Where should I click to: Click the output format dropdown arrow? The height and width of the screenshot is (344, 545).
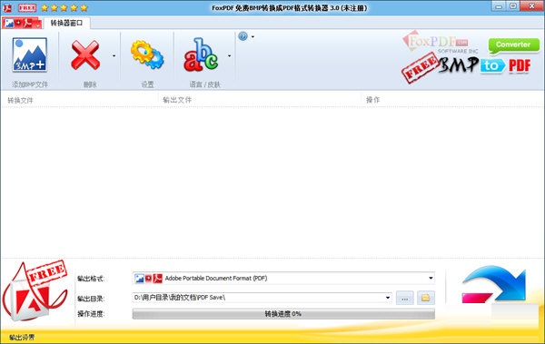coord(431,278)
